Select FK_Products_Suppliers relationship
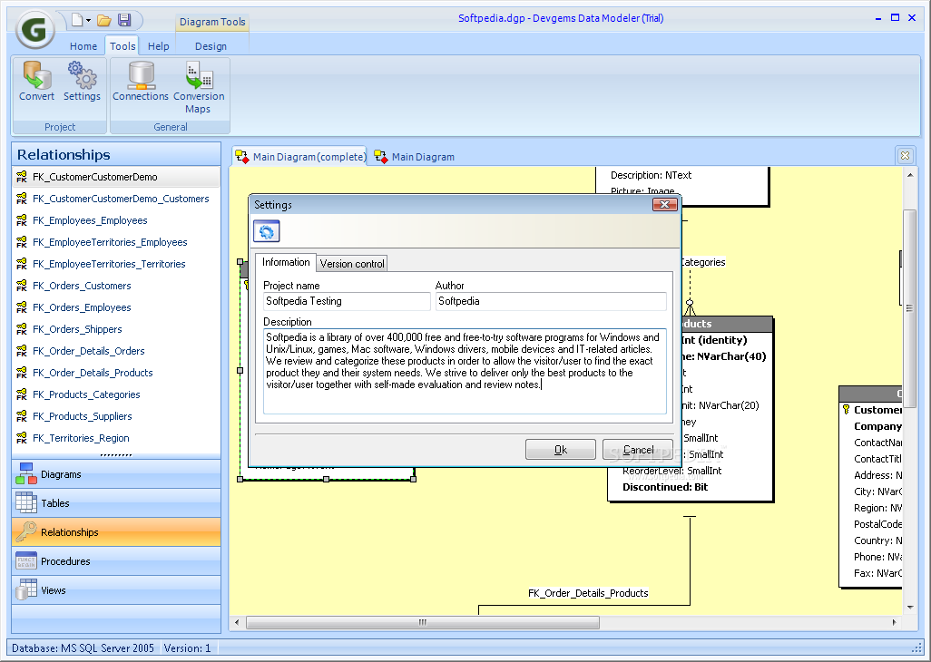 click(116, 416)
